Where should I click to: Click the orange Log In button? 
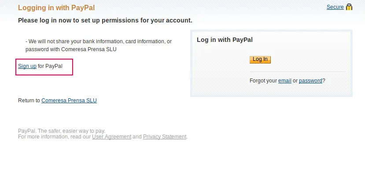(260, 60)
